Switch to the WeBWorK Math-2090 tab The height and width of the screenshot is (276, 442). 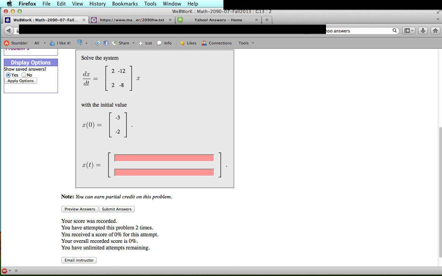click(x=45, y=20)
